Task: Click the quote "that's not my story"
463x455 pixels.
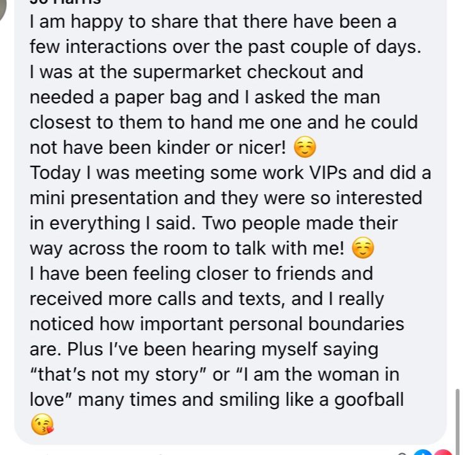Action: 118,374
